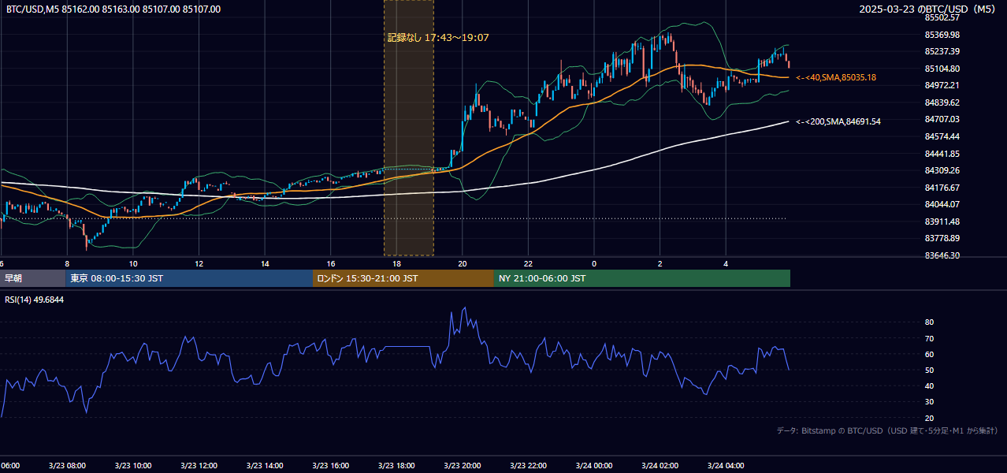Click the 3/23 12:00 time axis label
Screen dimensions: 1007x473
pos(199,466)
